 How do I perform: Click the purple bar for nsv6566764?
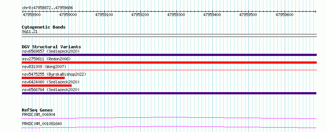[x=169, y=93]
